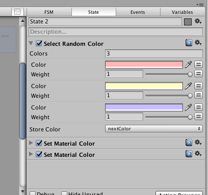This screenshot has height=195, width=208.
Task: Click the gray state color swatch
Action: [188, 22]
